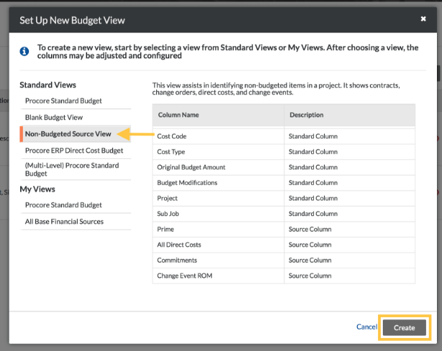Select Procore Standard Budget under My Views
This screenshot has width=442, height=351.
(76, 205)
